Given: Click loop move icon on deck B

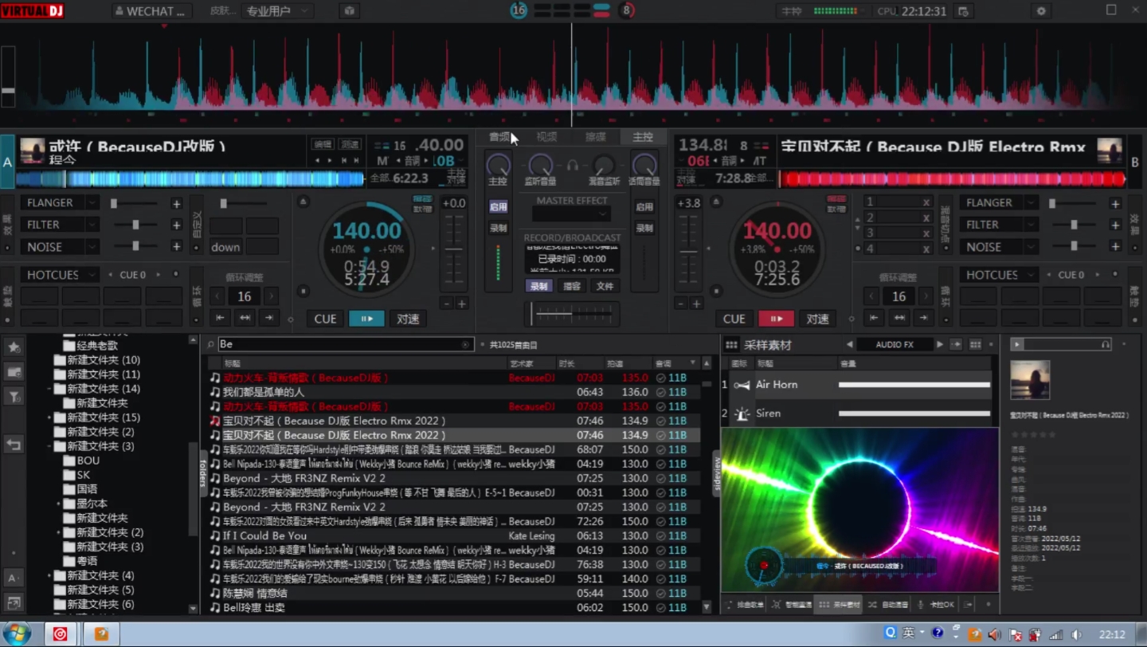Looking at the screenshot, I should tap(899, 318).
